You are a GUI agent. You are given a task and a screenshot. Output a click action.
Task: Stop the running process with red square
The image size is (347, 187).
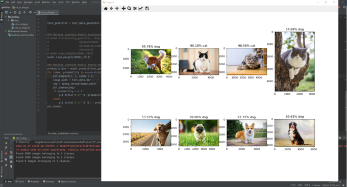tap(6, 153)
